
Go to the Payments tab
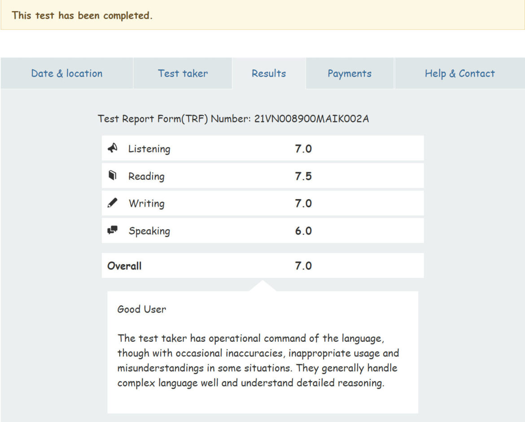[350, 74]
